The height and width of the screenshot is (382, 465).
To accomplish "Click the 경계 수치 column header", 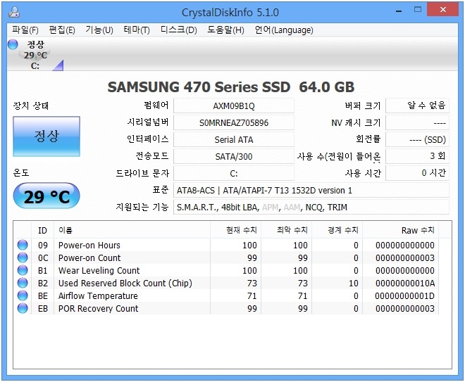I will click(x=337, y=230).
